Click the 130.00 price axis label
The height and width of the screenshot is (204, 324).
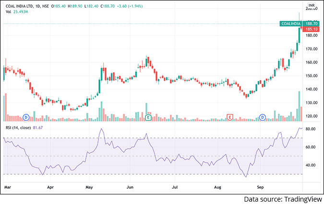pyautogui.click(x=312, y=103)
